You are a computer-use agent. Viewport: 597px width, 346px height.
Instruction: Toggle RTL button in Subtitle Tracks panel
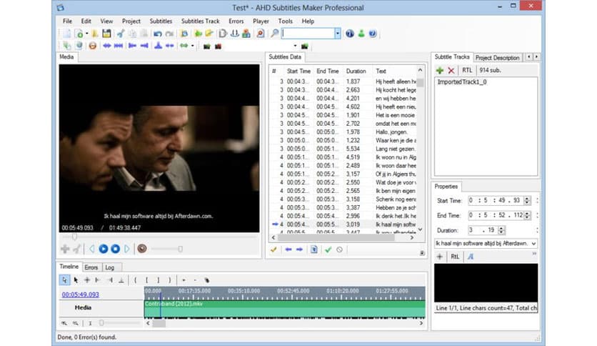tap(467, 70)
